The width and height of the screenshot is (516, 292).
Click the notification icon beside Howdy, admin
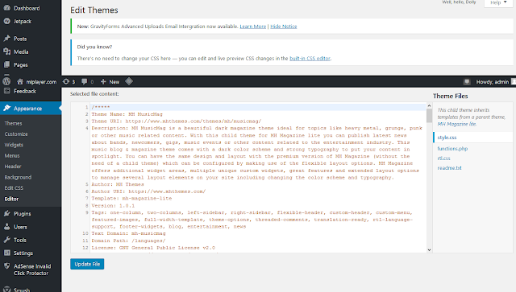tap(467, 82)
